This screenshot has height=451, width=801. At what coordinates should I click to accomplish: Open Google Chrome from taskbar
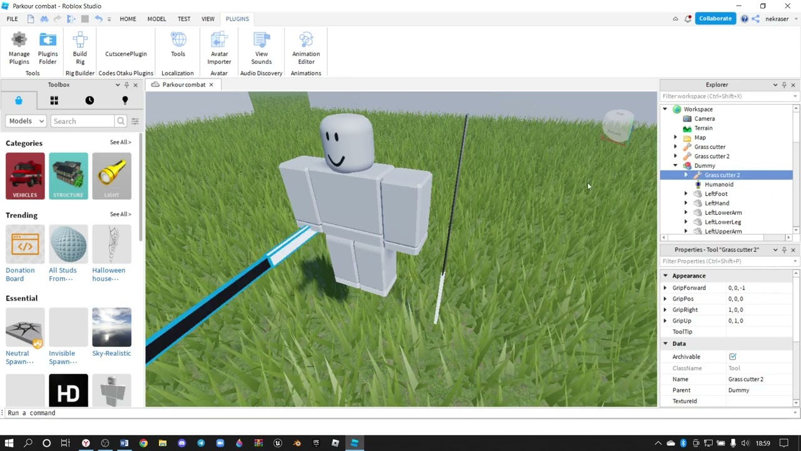click(143, 443)
